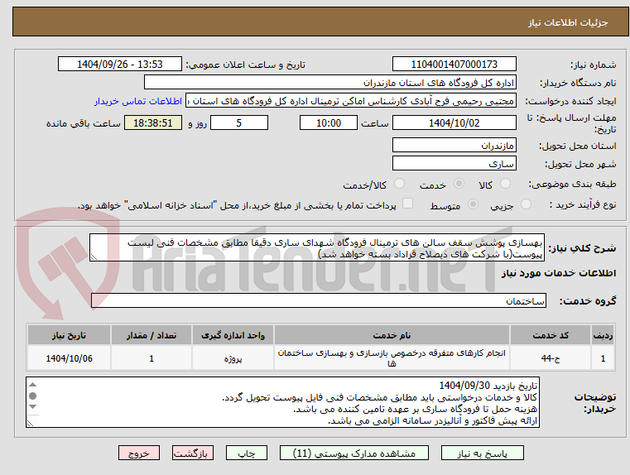The height and width of the screenshot is (475, 630).
Task: Click need date cell 1404/10/06
Action: pos(69,358)
